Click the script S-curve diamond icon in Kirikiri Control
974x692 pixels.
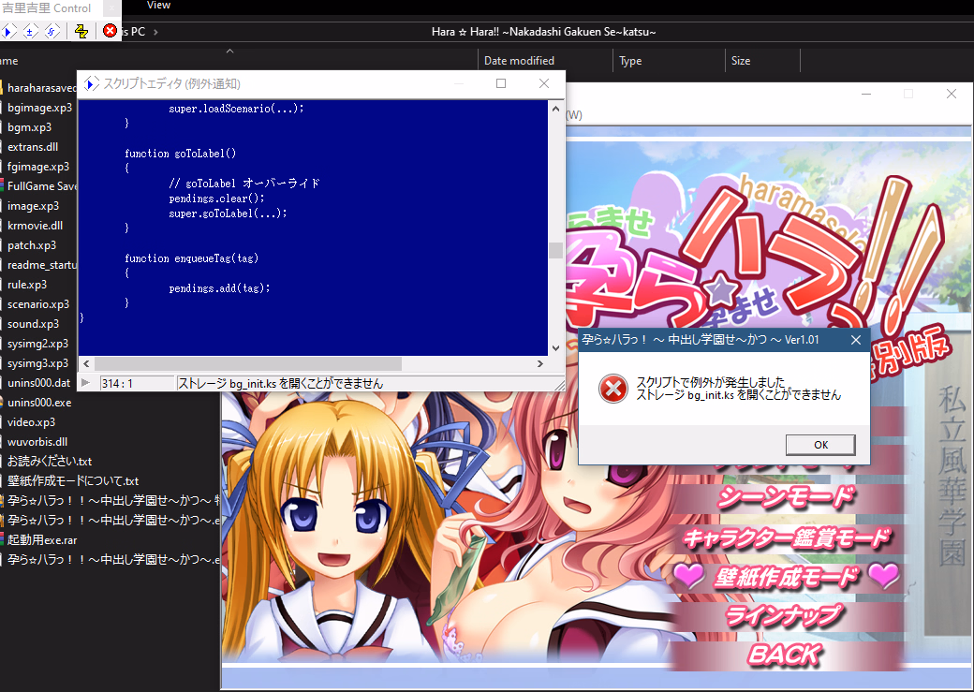[x=52, y=31]
